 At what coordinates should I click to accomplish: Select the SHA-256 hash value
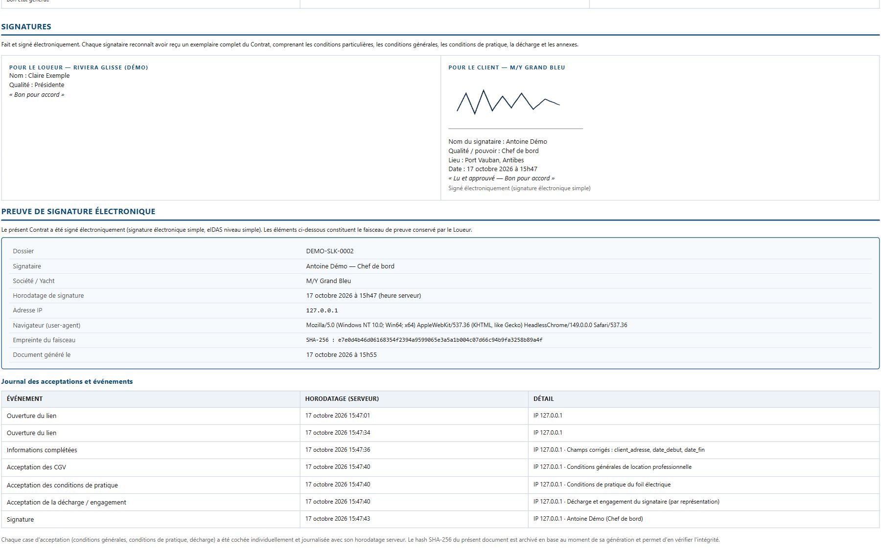pos(440,340)
